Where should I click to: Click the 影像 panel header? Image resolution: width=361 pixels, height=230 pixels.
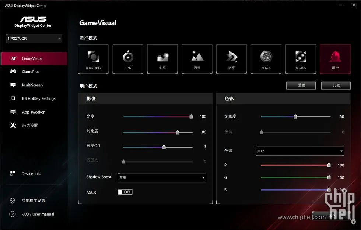point(145,99)
